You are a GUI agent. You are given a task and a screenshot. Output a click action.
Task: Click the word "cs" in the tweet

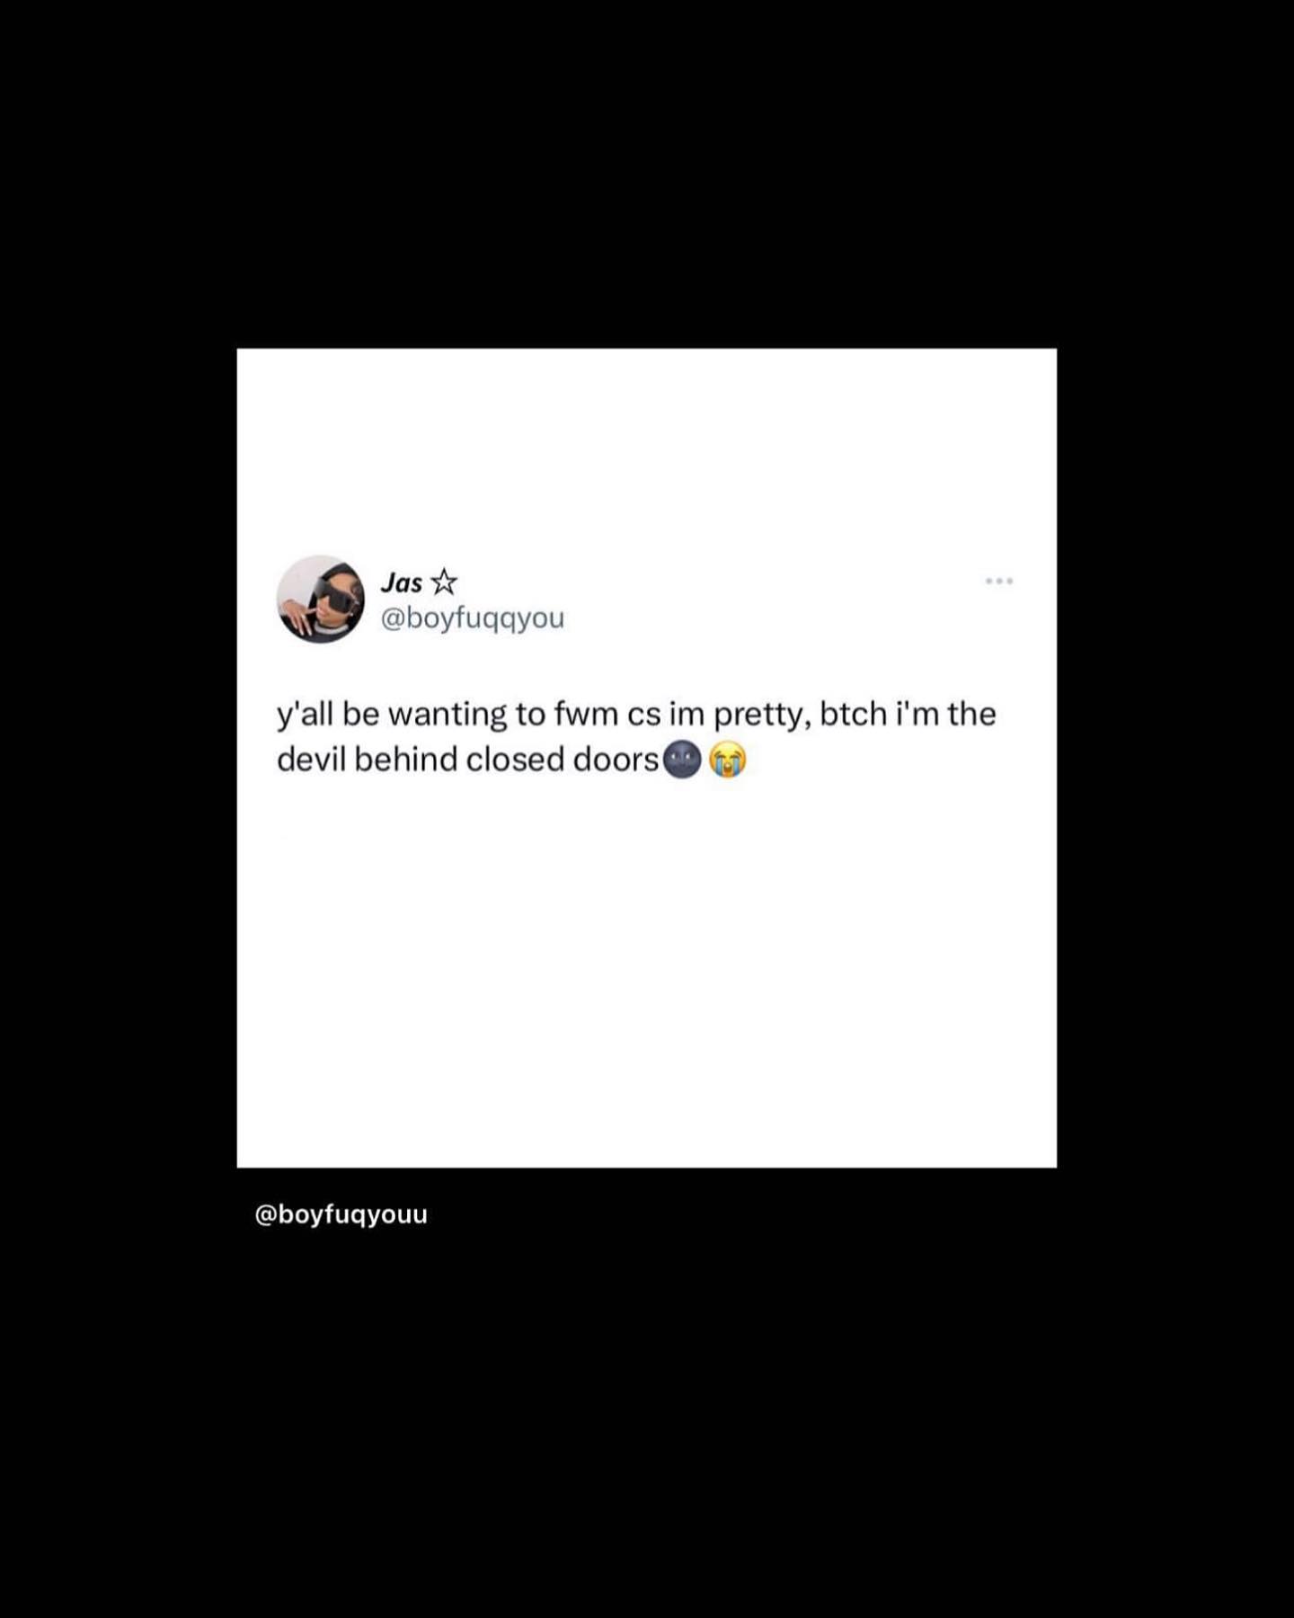point(644,716)
